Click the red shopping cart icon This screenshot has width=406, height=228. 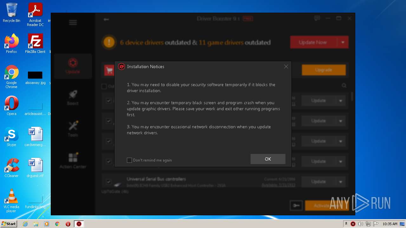109,70
